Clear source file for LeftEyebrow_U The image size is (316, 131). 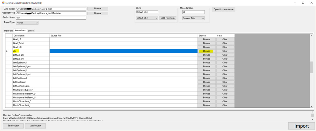pyautogui.click(x=225, y=70)
